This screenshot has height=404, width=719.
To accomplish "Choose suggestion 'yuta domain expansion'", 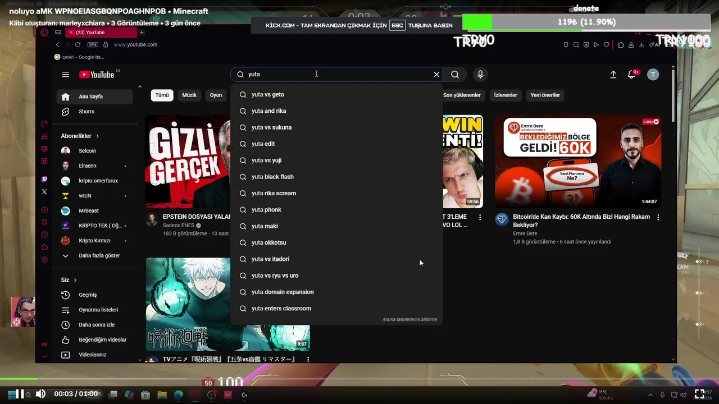I will click(336, 292).
